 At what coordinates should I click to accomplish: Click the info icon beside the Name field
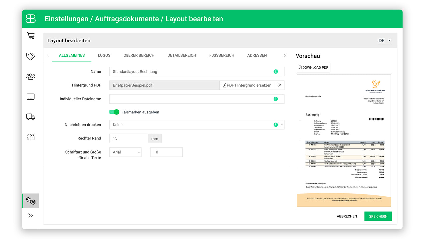(x=276, y=71)
